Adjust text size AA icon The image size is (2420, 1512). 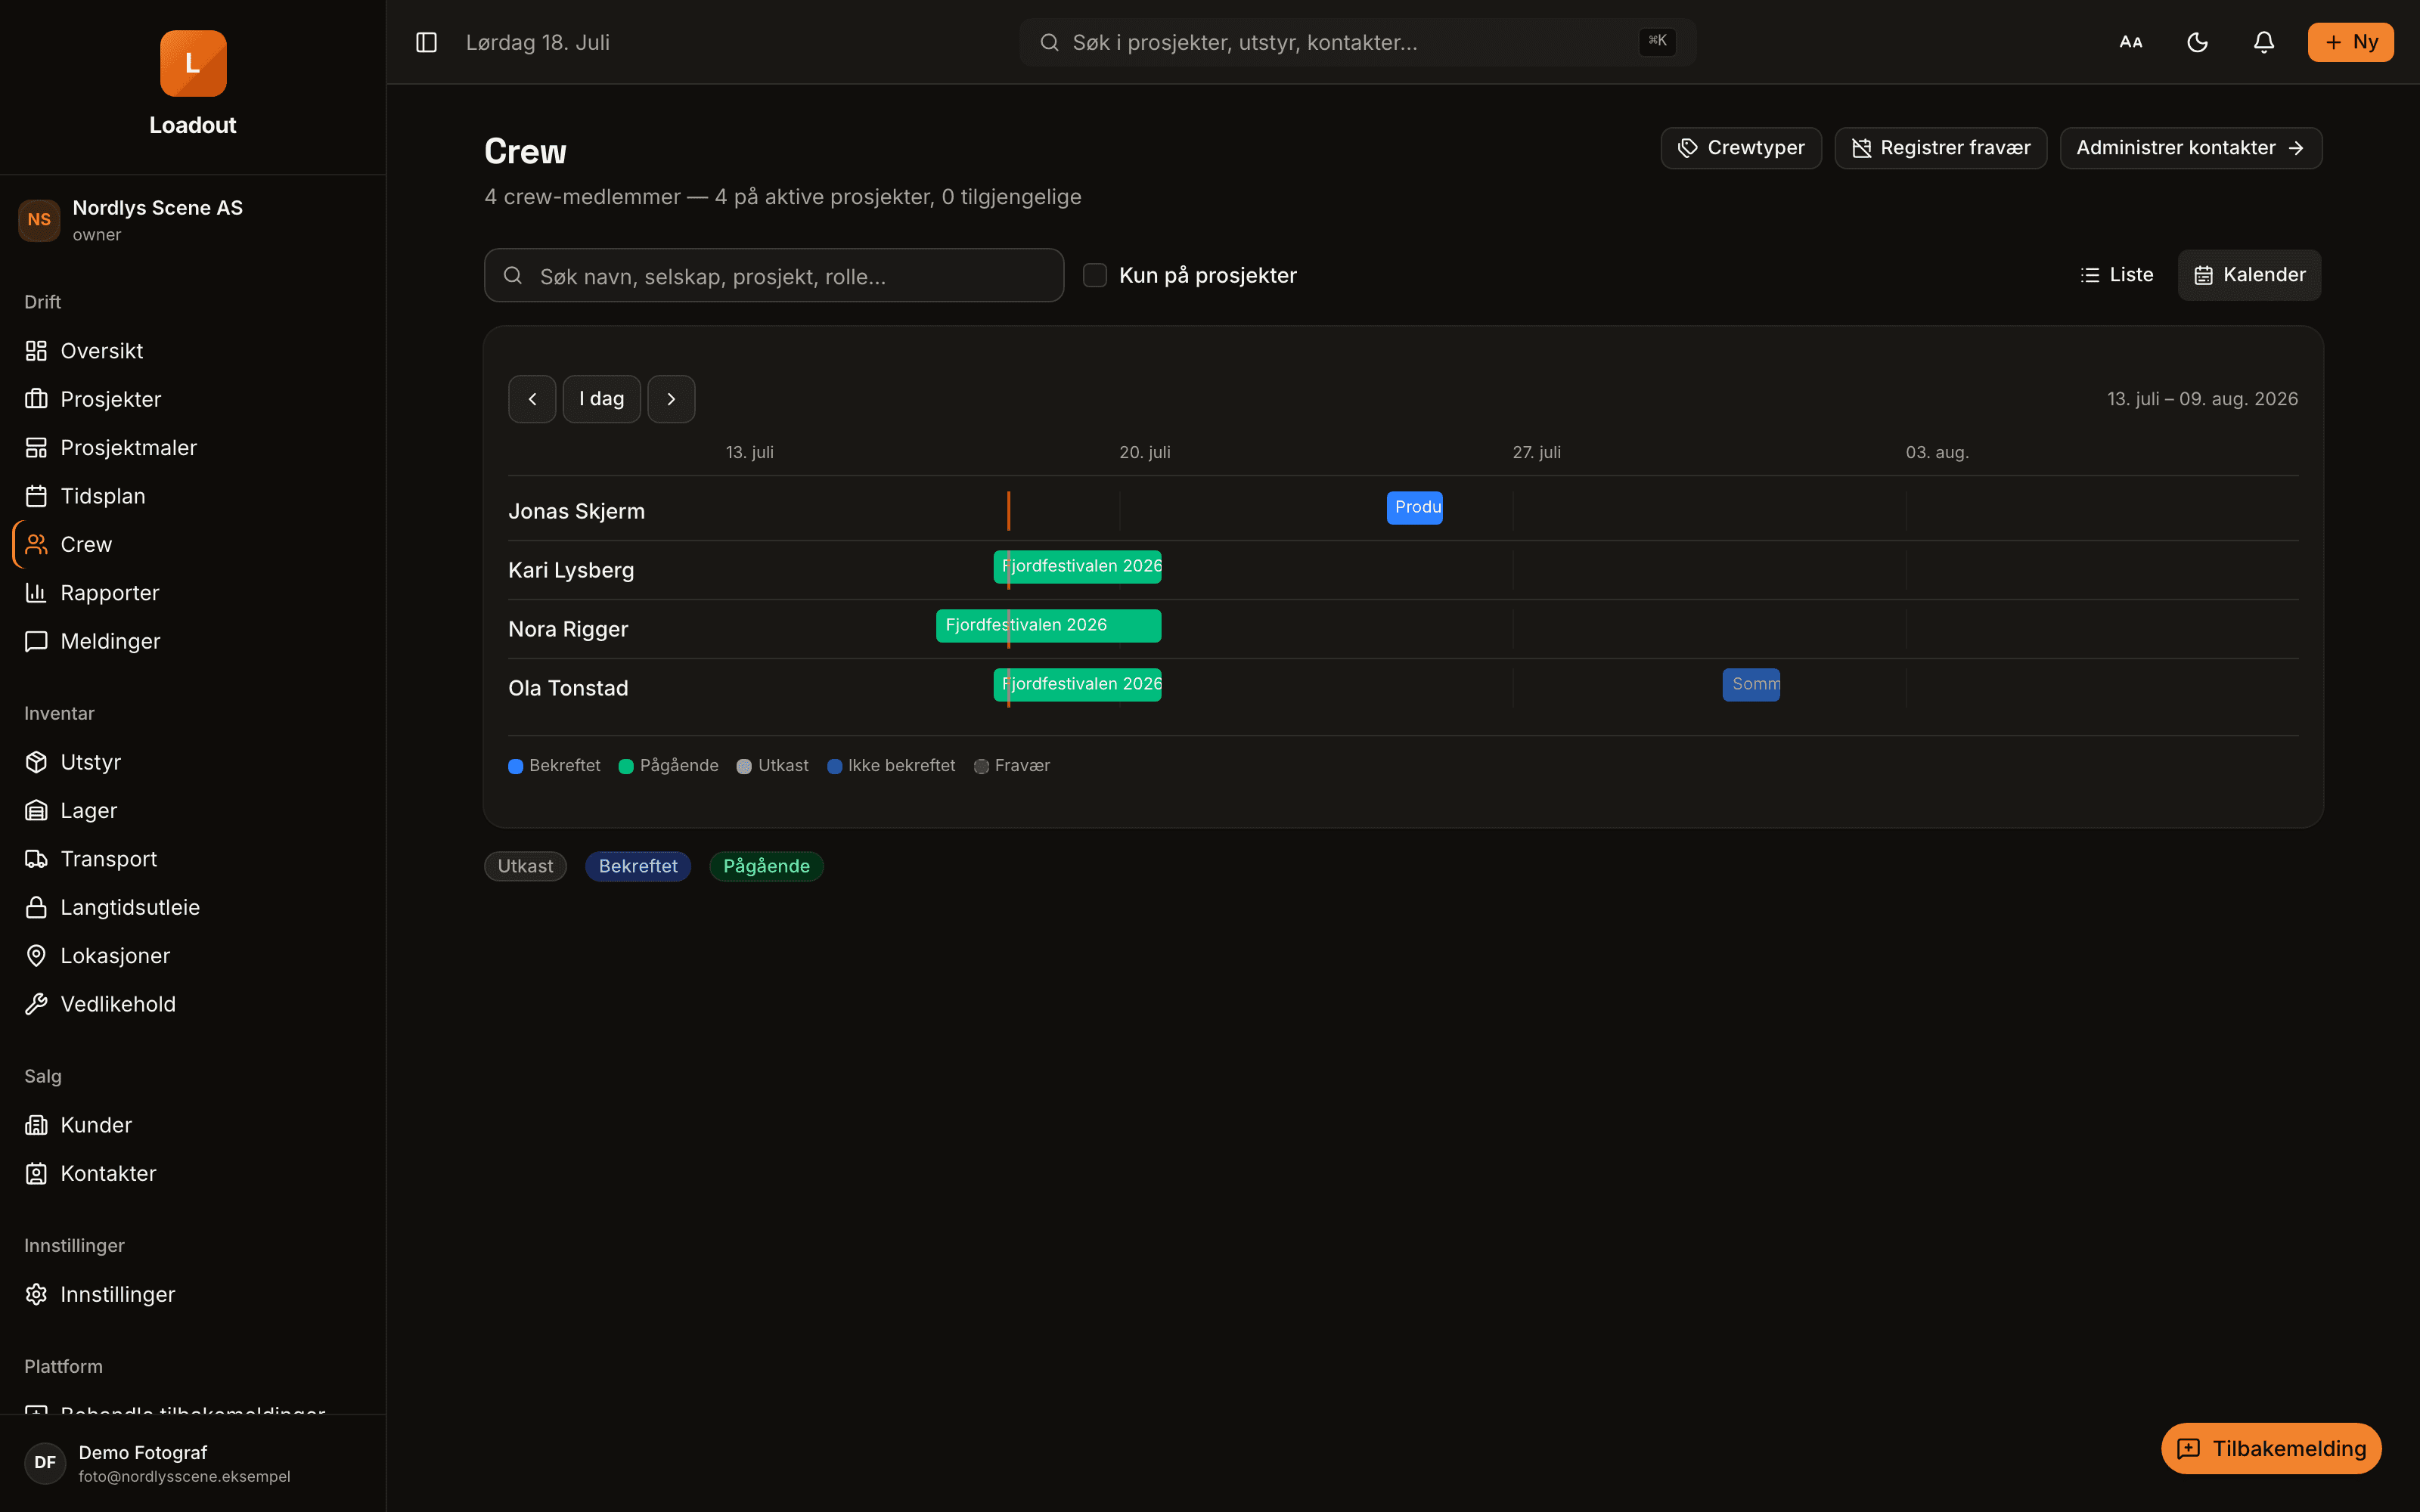coord(2131,42)
